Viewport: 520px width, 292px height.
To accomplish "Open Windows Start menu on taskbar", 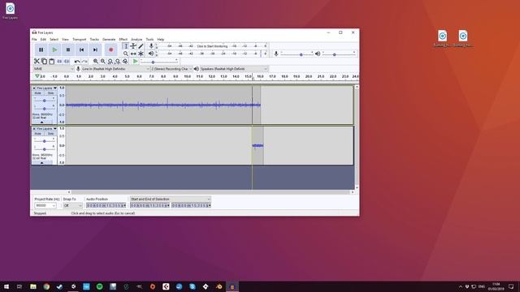I will tap(6, 286).
